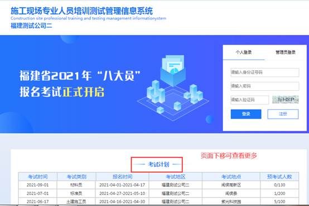Image resolution: width=309 pixels, height=206 pixels.
Task: Click the blue 登录 button
Action: 246,114
